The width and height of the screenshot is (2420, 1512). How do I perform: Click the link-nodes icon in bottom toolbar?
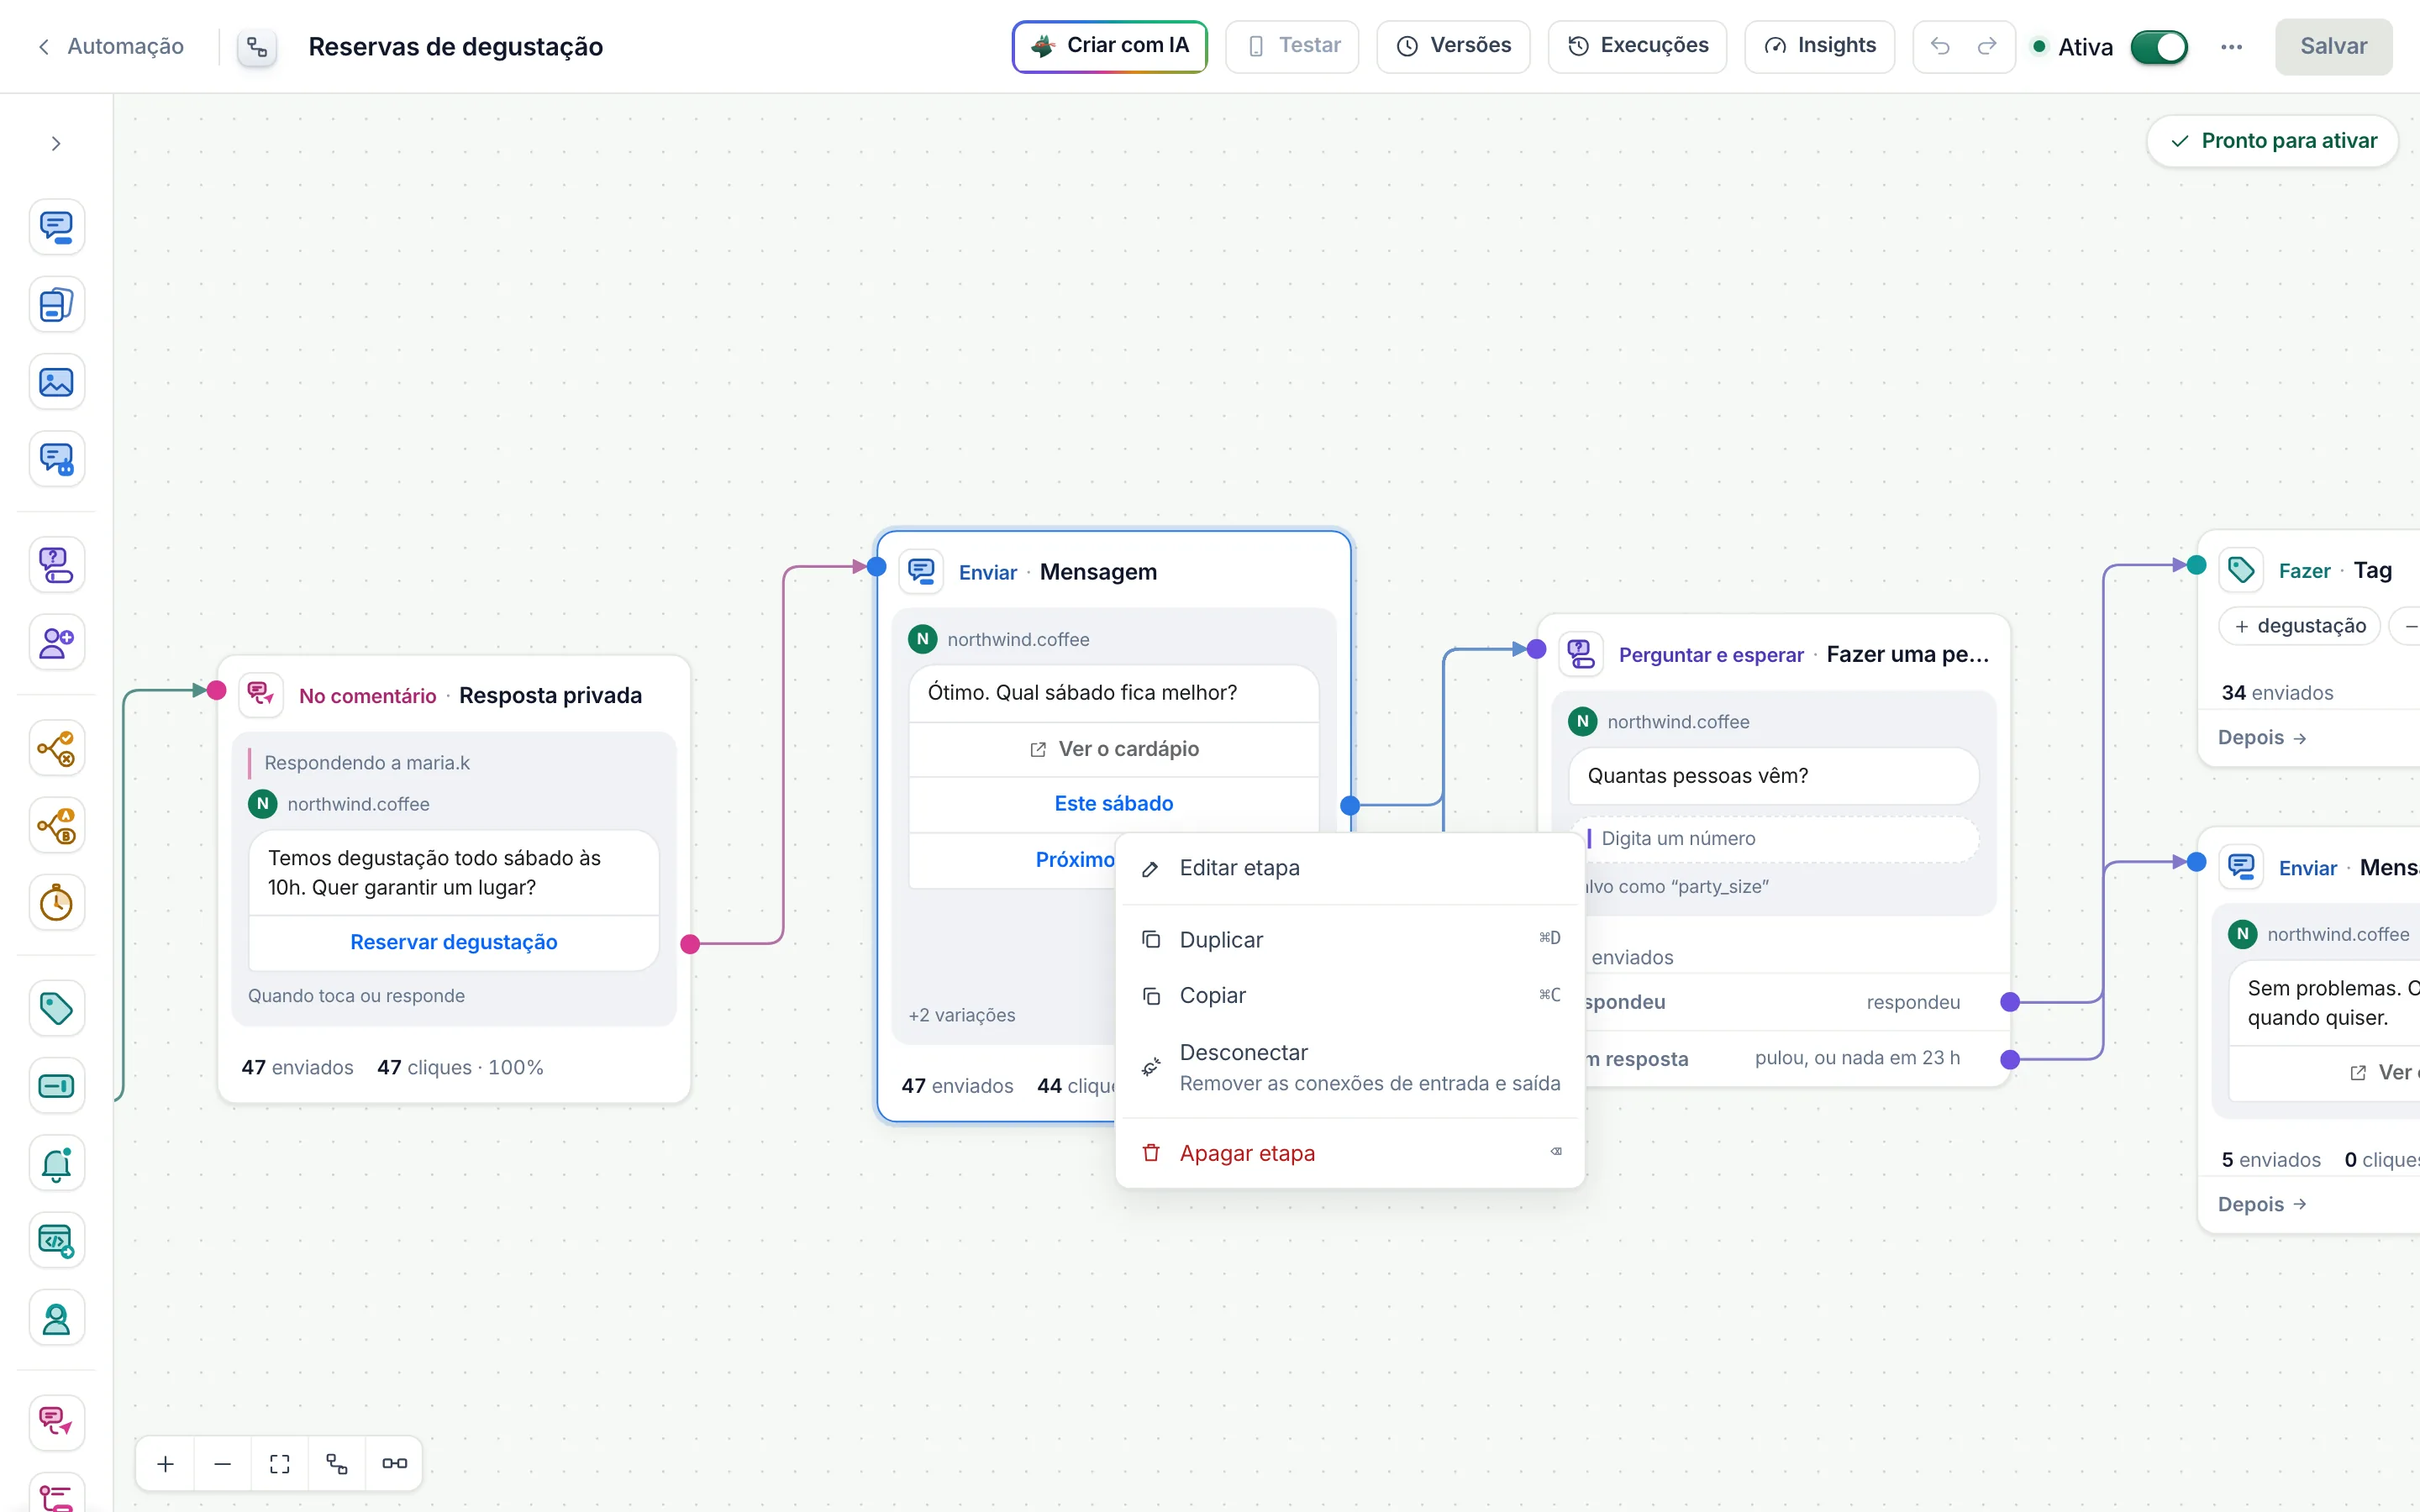point(394,1464)
